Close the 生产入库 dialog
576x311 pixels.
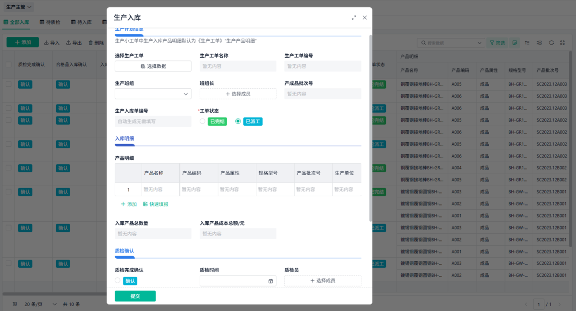(x=365, y=18)
